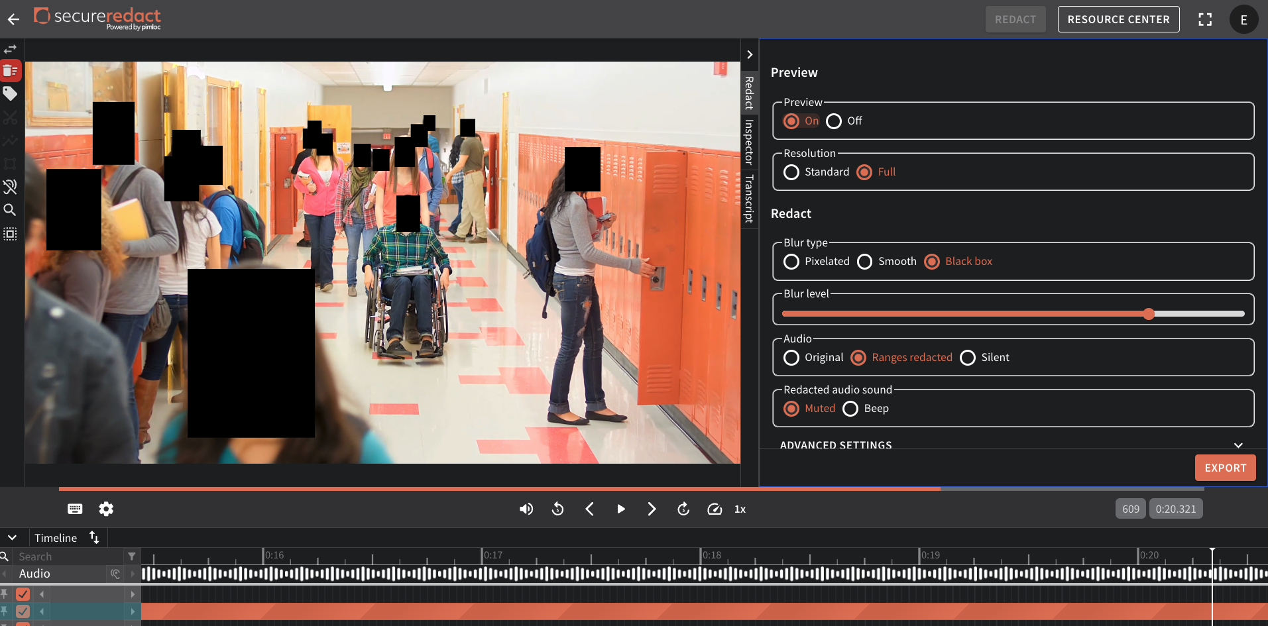Select Ranges redacted audio option
The image size is (1268, 626).
[x=858, y=358]
